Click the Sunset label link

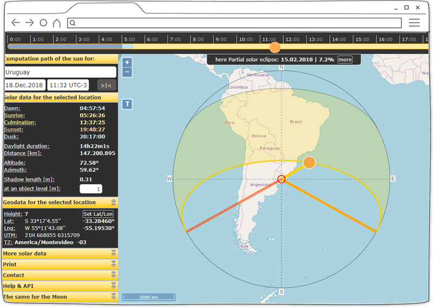[14, 129]
